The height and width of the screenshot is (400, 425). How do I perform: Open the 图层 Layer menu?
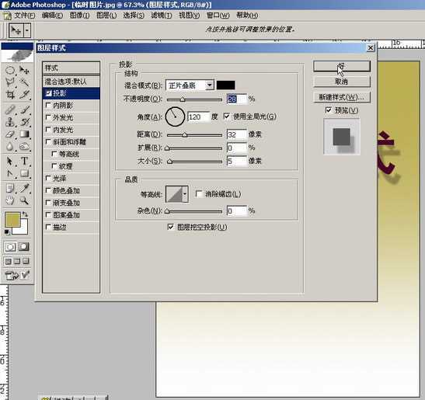pos(106,16)
